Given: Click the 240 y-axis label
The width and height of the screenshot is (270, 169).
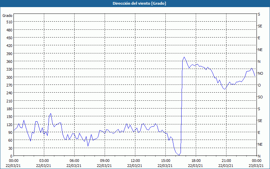Looking at the screenshot, I should click(x=9, y=93).
